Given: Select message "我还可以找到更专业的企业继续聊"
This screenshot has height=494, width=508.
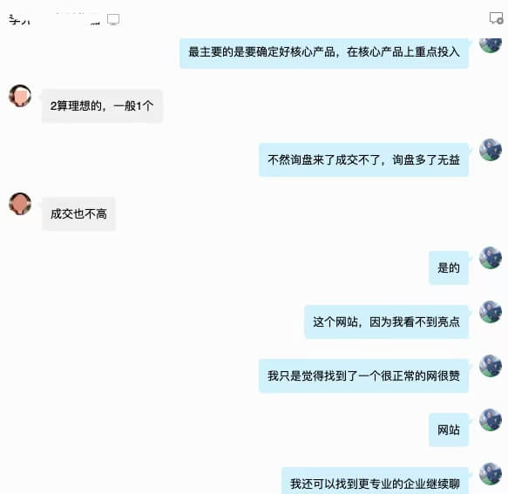Looking at the screenshot, I should 375,481.
